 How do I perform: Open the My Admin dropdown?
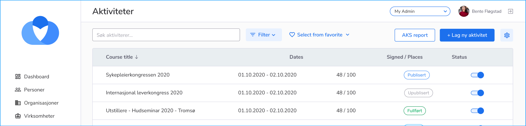420,11
